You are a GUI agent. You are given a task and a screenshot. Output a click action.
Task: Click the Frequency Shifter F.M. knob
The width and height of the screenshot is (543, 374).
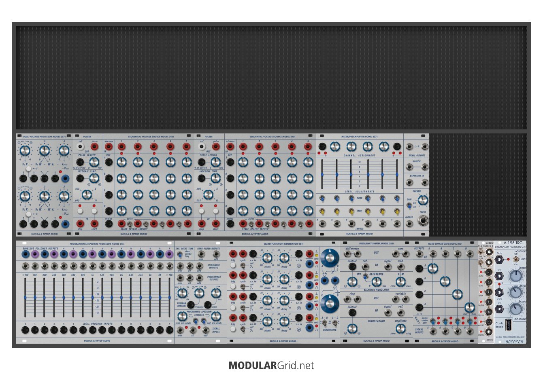[401, 282]
